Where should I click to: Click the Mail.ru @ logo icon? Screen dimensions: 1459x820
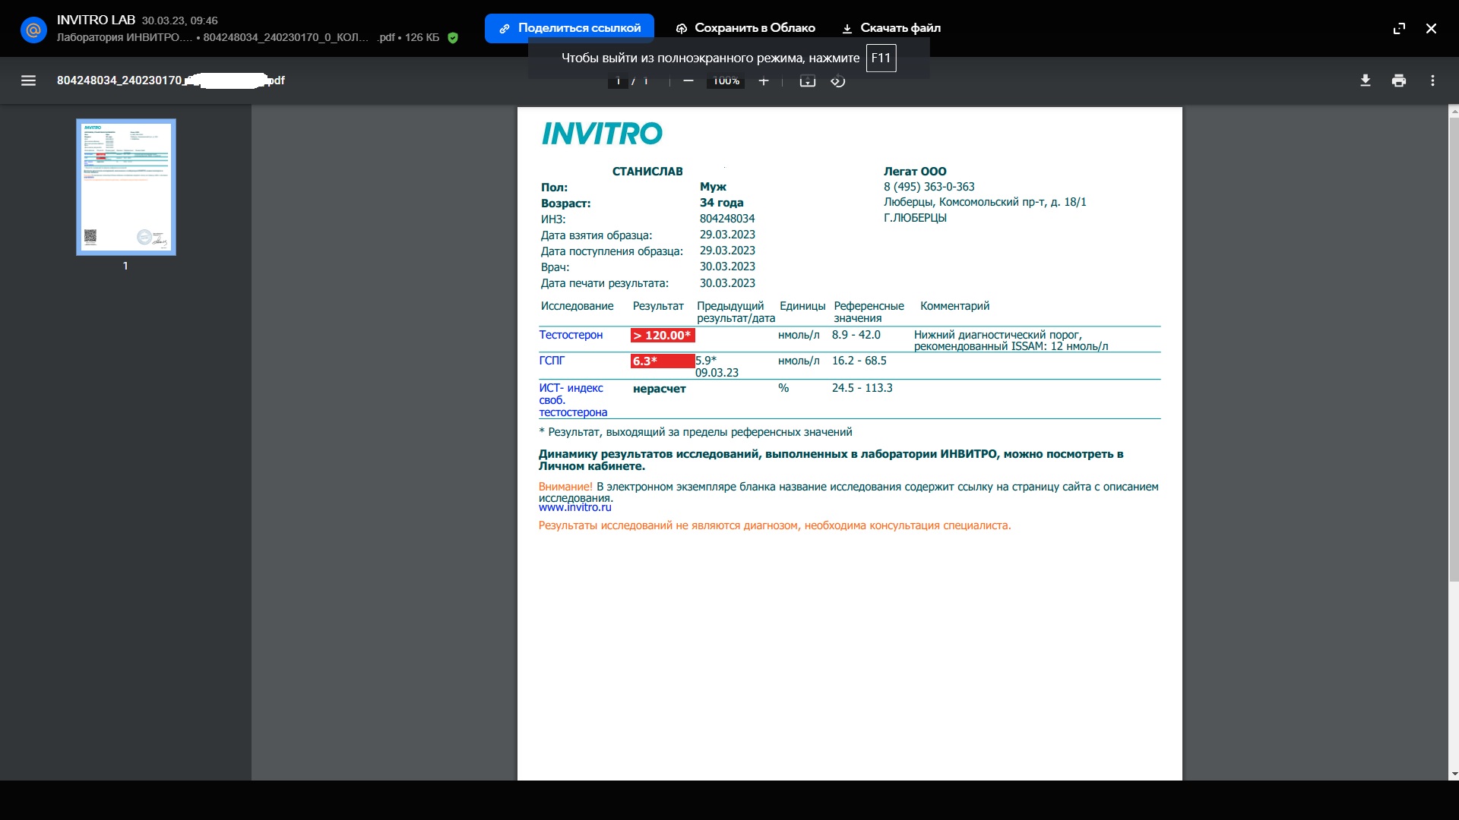coord(33,30)
